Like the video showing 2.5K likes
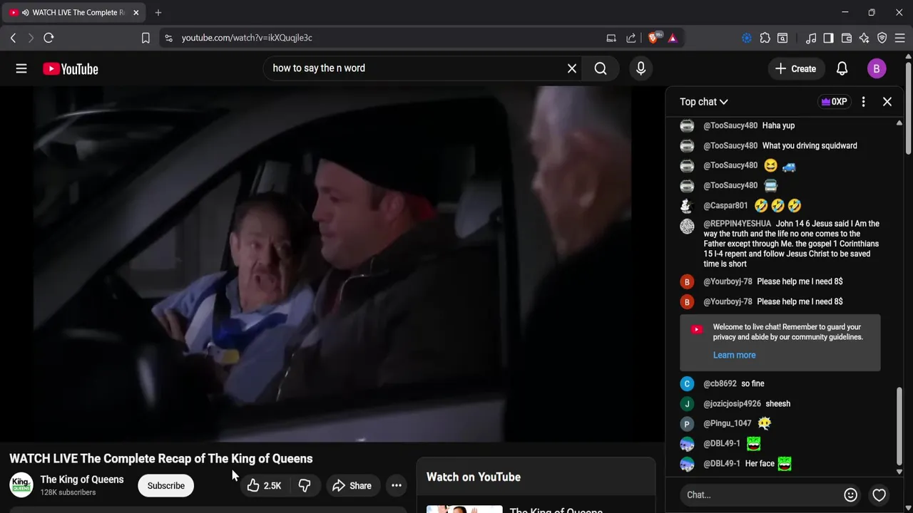 pyautogui.click(x=263, y=486)
